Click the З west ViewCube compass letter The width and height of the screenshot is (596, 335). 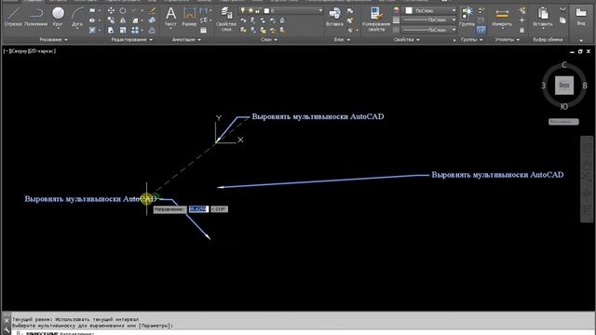tap(543, 86)
